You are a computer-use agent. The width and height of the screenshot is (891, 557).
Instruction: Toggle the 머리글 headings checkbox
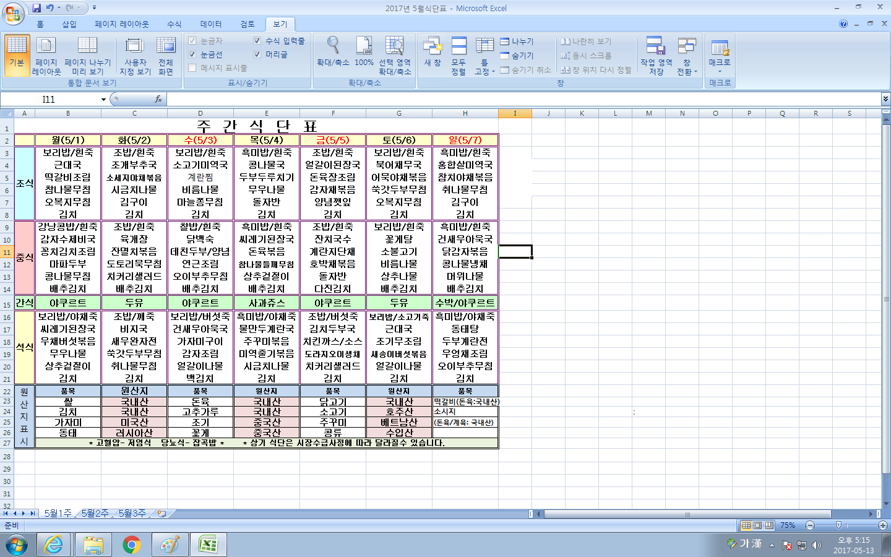tap(257, 54)
